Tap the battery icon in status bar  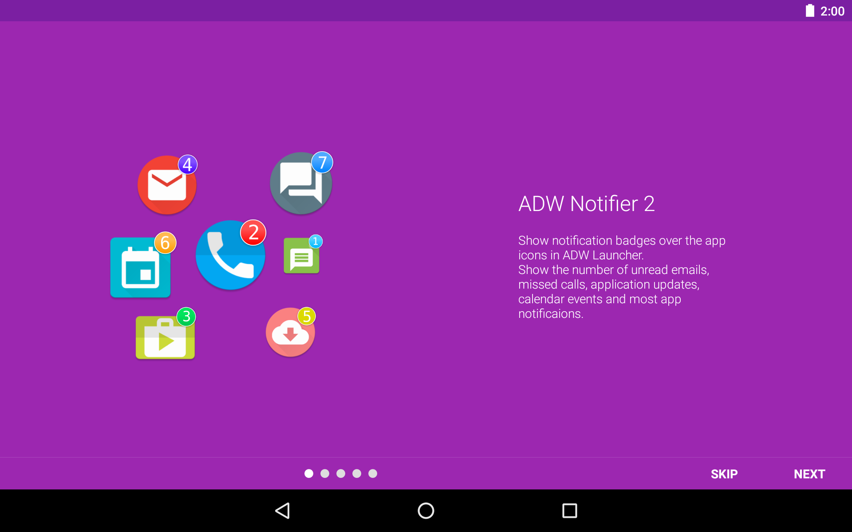[810, 11]
